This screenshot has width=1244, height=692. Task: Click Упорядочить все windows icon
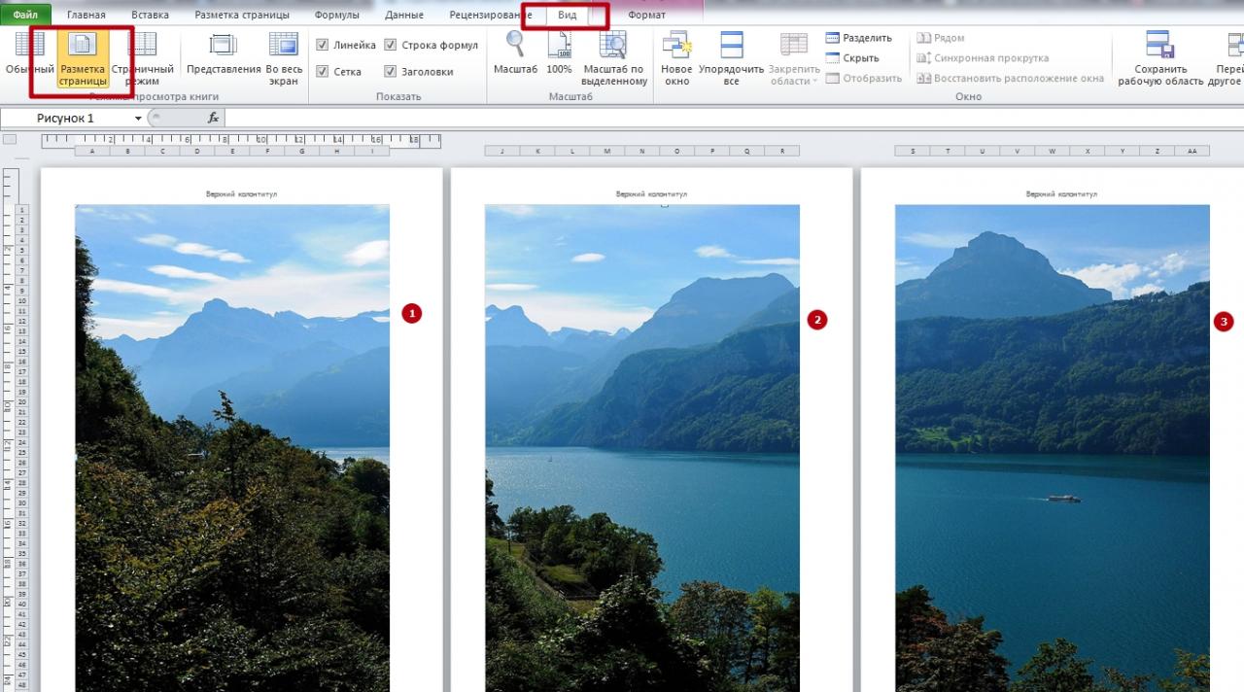click(x=731, y=46)
